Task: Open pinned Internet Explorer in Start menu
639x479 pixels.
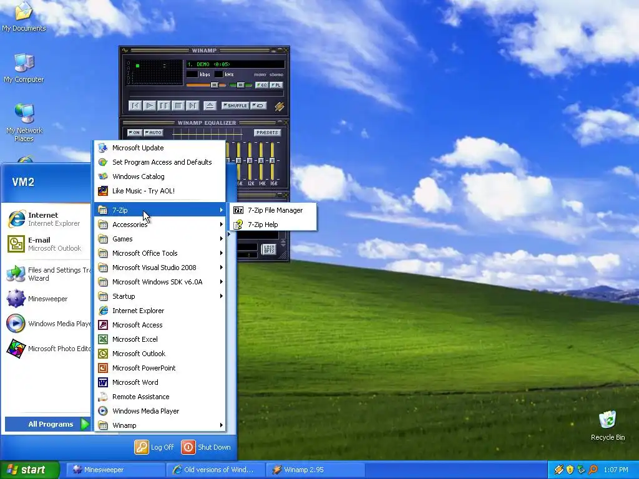Action: 46,219
